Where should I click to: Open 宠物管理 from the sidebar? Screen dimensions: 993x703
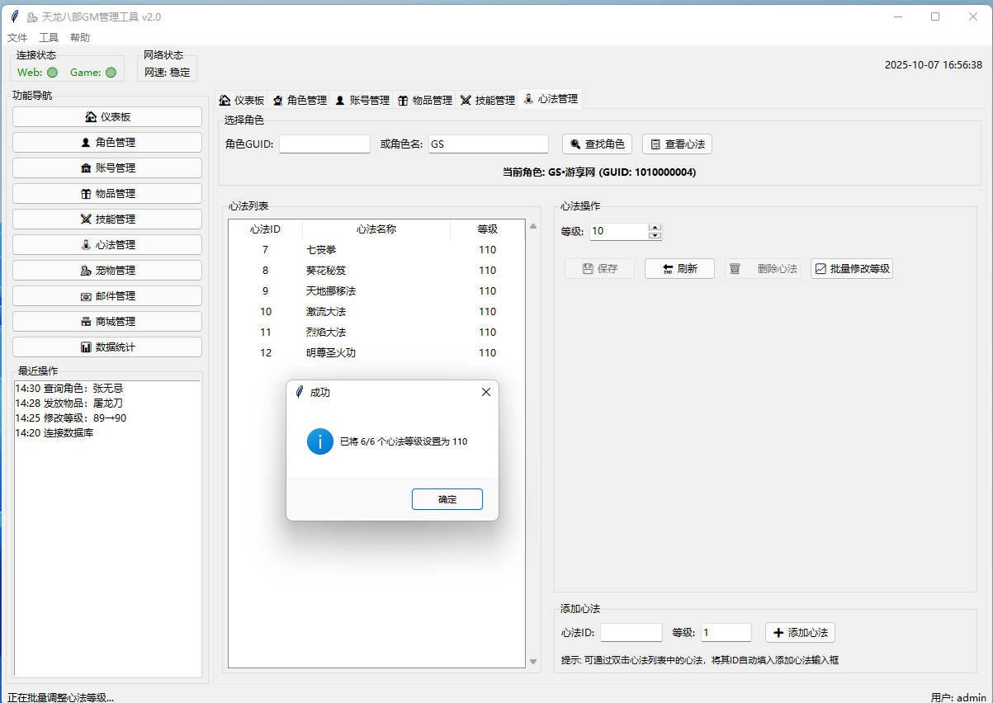[x=107, y=271]
